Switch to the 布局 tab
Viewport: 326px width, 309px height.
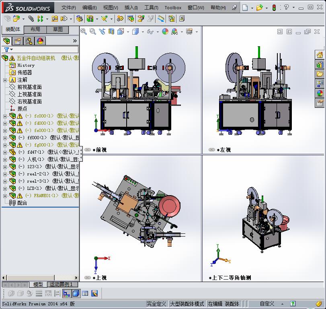point(35,29)
